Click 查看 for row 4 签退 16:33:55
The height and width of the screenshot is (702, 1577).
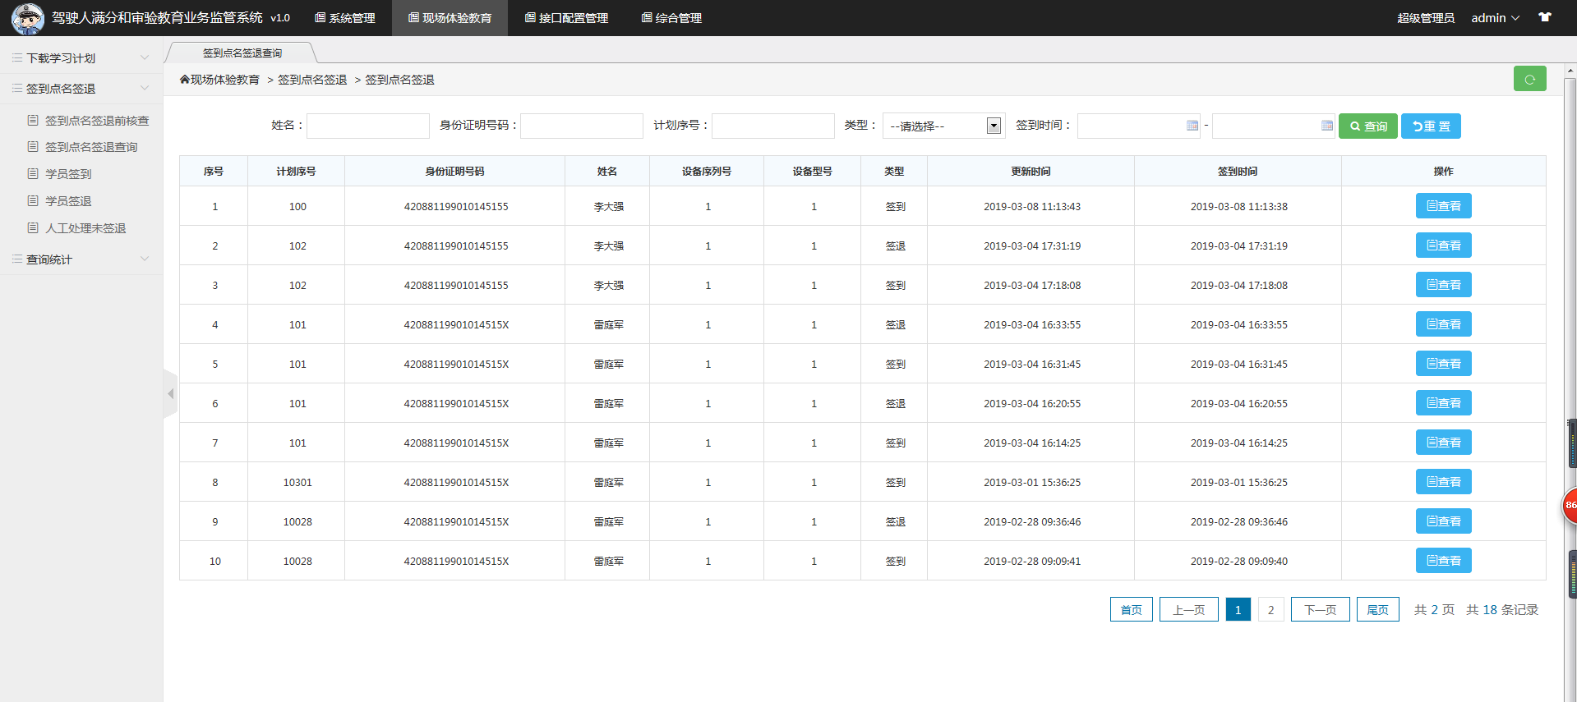[x=1444, y=324]
